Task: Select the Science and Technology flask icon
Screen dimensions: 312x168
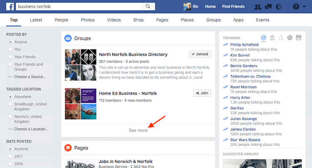Action: pyautogui.click(x=281, y=37)
